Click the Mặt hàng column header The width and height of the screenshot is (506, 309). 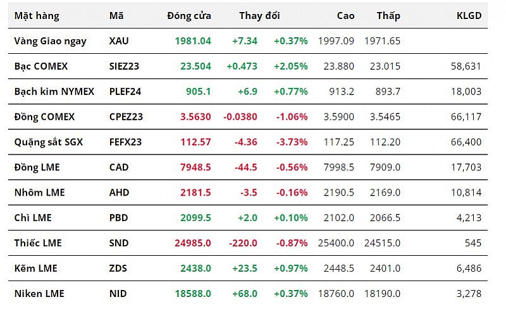click(37, 16)
